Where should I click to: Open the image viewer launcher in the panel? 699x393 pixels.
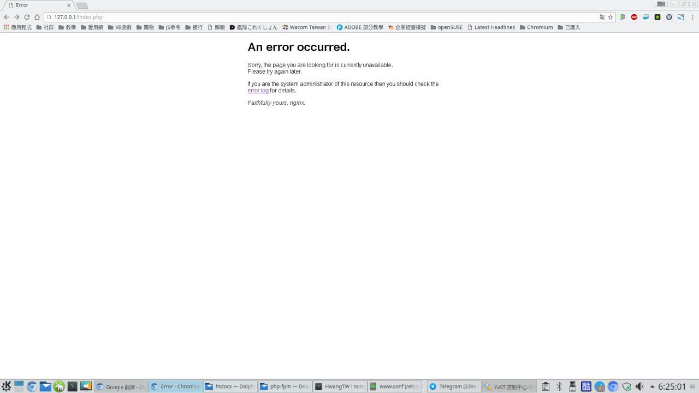(86, 386)
